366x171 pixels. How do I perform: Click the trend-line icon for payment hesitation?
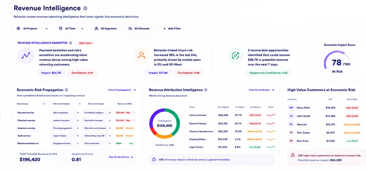click(26, 55)
